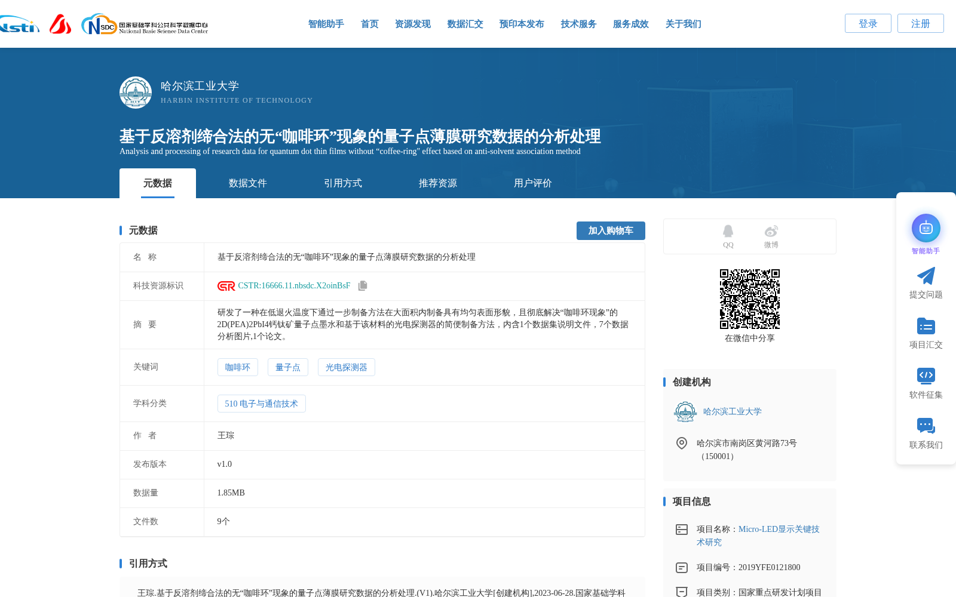
Task: Click the 创建机构 section heading
Action: (x=692, y=382)
